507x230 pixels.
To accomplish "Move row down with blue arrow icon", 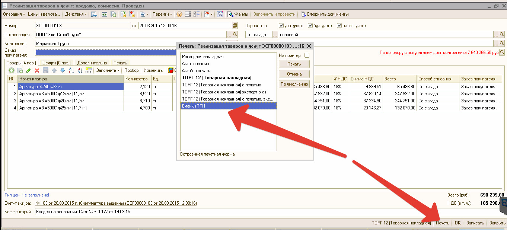I will point(63,70).
